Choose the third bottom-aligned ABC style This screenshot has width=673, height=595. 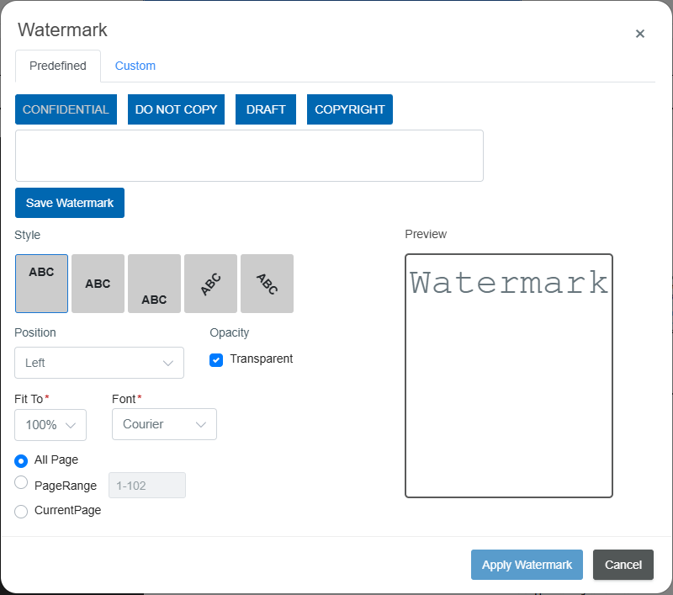click(x=154, y=284)
